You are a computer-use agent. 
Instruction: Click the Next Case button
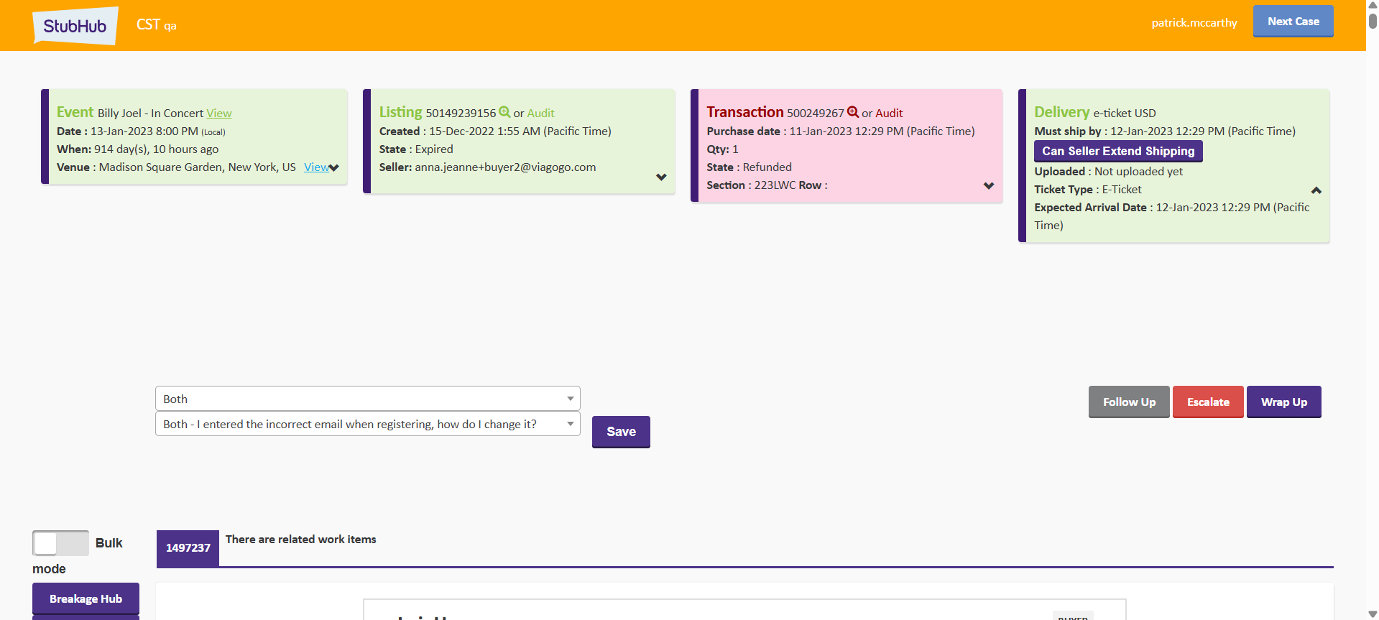[x=1293, y=22]
